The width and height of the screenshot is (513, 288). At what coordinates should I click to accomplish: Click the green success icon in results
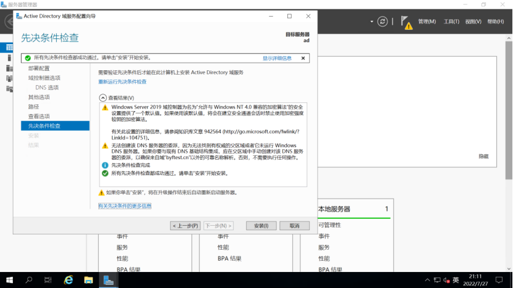click(x=105, y=173)
